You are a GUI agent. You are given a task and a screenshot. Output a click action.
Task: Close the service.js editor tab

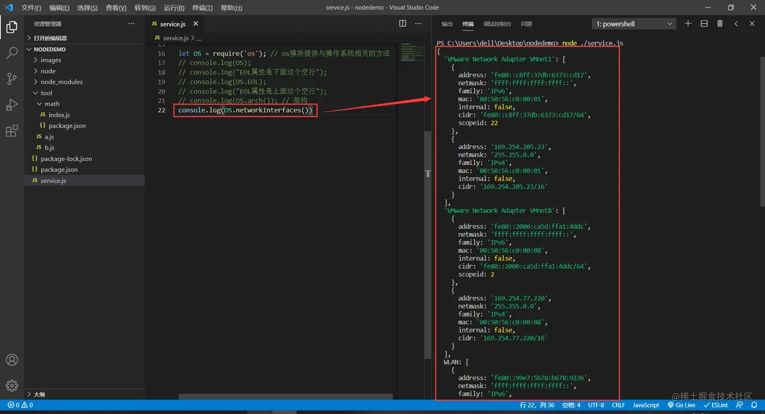coord(196,23)
